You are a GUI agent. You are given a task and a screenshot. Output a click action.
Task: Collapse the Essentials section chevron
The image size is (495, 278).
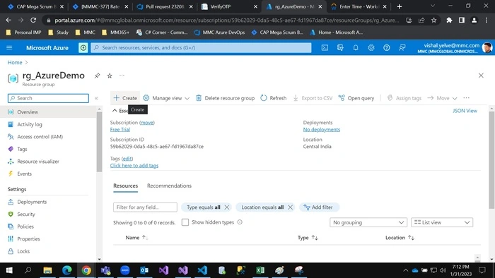point(115,111)
